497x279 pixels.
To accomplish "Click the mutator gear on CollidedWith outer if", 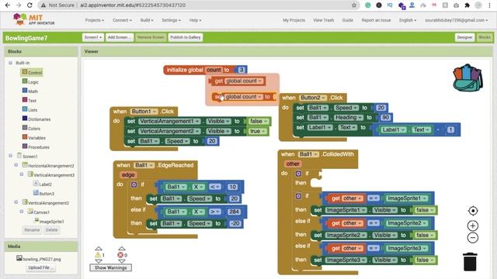I will 298,174.
